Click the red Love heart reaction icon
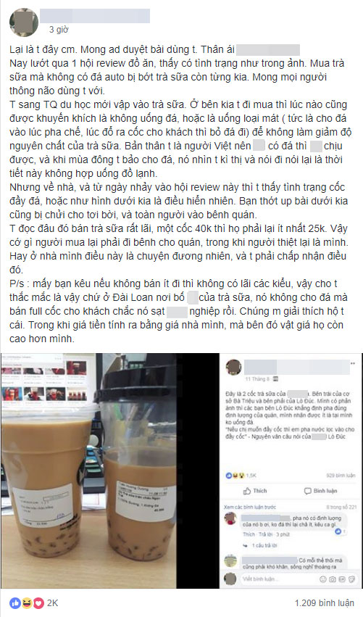Viewport: 363px width, 617px height. click(38, 602)
